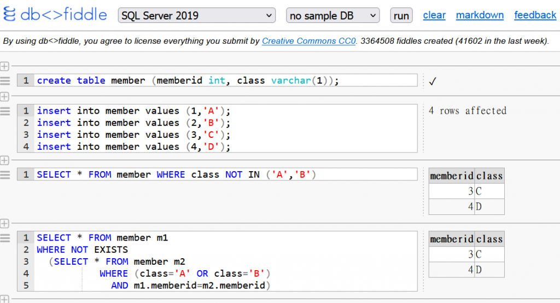Click the db<>fiddle logo
Viewport: 560px width, 303px height.
pos(55,15)
